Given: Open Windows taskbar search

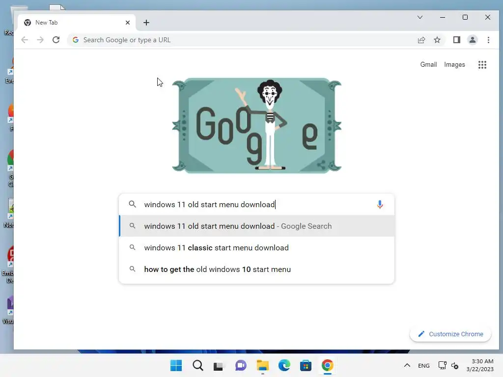Looking at the screenshot, I should pyautogui.click(x=198, y=365).
